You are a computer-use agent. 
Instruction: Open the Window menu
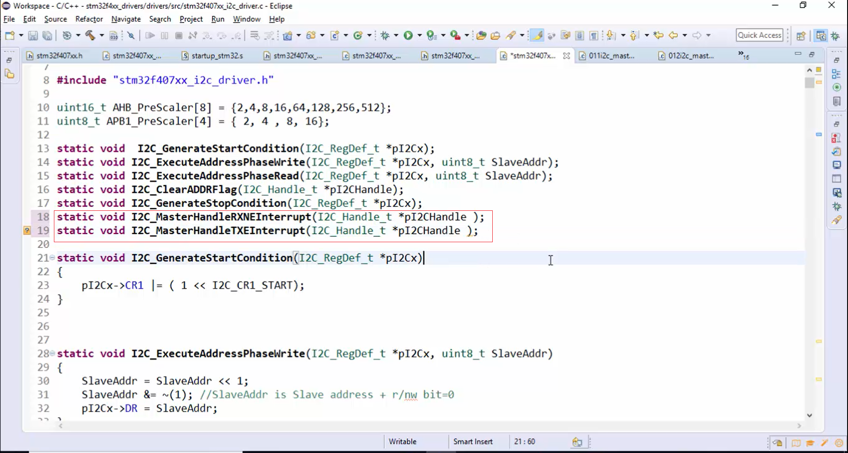[x=247, y=19]
